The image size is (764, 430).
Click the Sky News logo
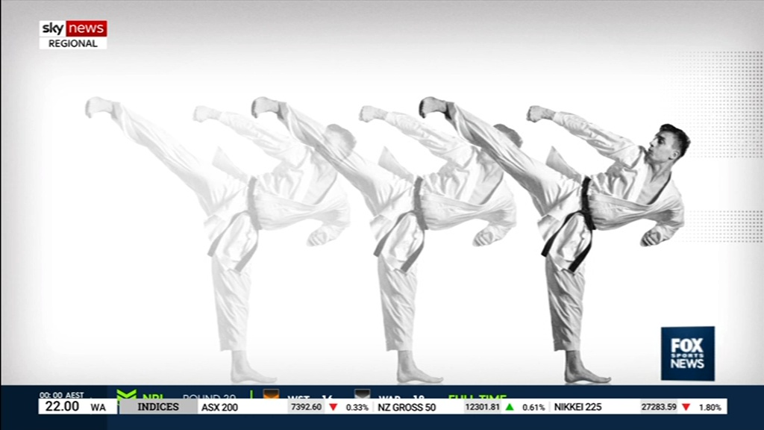pos(73,28)
